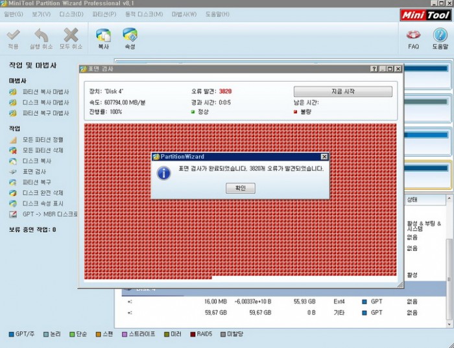Image resolution: width=454 pixels, height=348 pixels.
Task: Click the Apply (적용) checkmark icon
Action: 13,35
